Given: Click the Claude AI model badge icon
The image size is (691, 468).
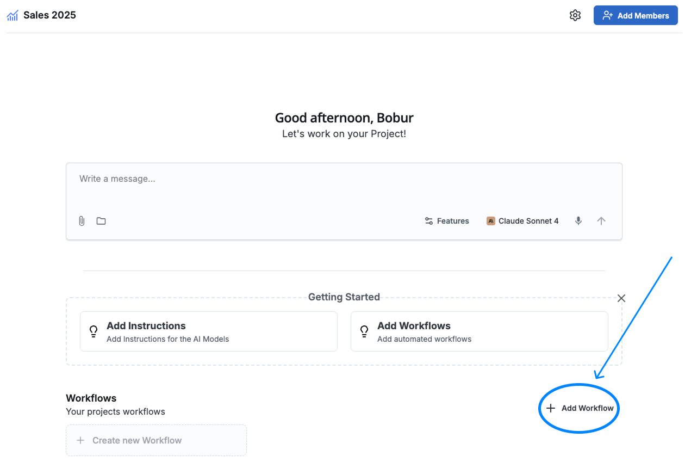Looking at the screenshot, I should click(x=490, y=221).
